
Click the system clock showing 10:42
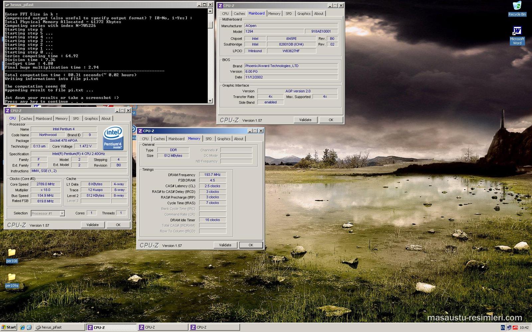[x=524, y=328]
